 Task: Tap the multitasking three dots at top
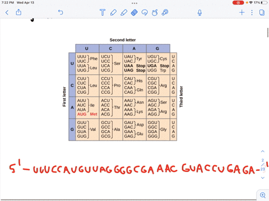[x=134, y=3]
